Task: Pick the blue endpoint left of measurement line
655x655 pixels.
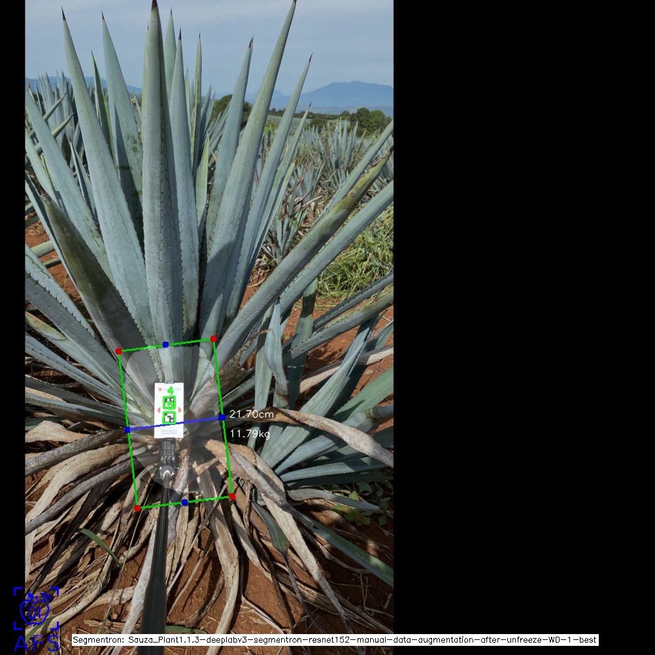Action: (128, 430)
